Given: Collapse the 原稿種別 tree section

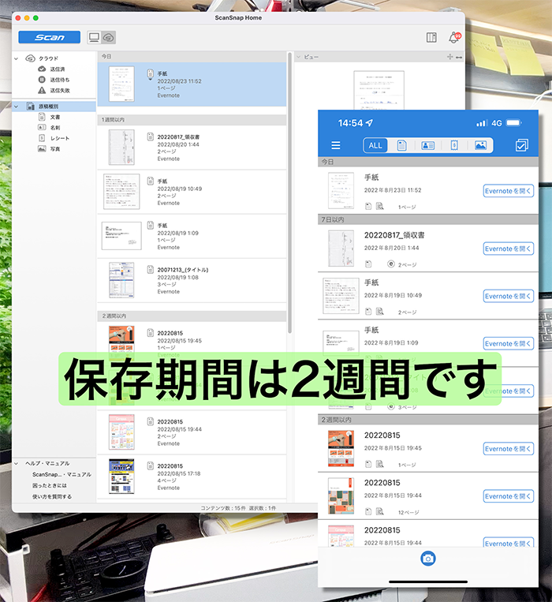Looking at the screenshot, I should 16,107.
